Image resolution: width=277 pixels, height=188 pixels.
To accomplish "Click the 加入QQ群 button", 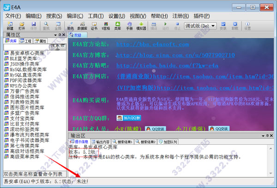I will [x=129, y=118].
